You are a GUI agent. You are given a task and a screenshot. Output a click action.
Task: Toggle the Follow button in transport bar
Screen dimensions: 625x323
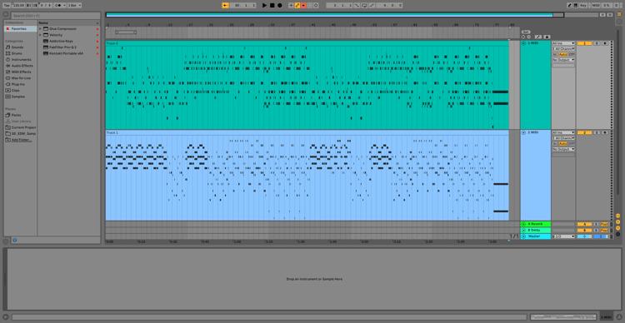point(225,6)
